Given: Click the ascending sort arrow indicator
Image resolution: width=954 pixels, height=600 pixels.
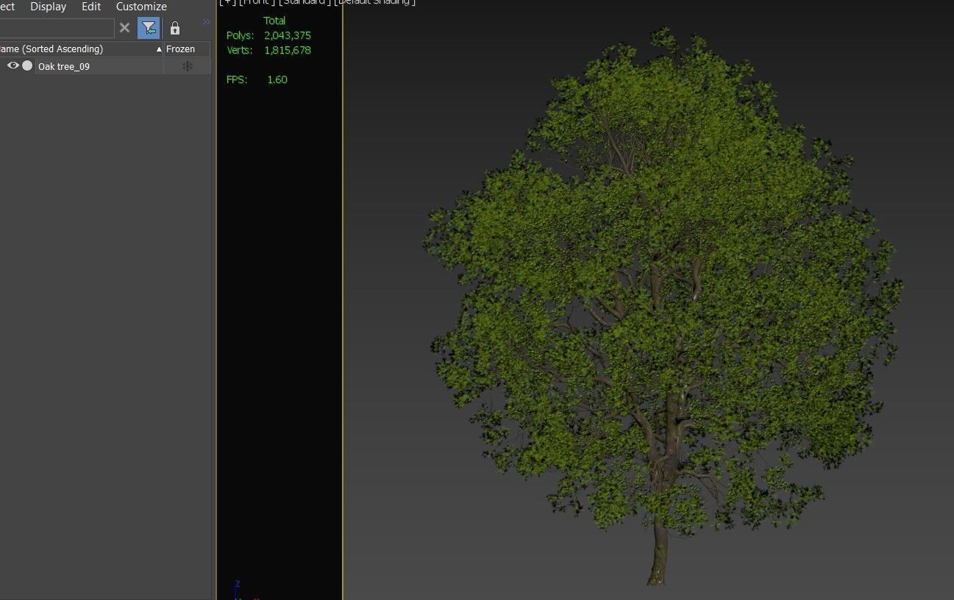Looking at the screenshot, I should (x=159, y=49).
